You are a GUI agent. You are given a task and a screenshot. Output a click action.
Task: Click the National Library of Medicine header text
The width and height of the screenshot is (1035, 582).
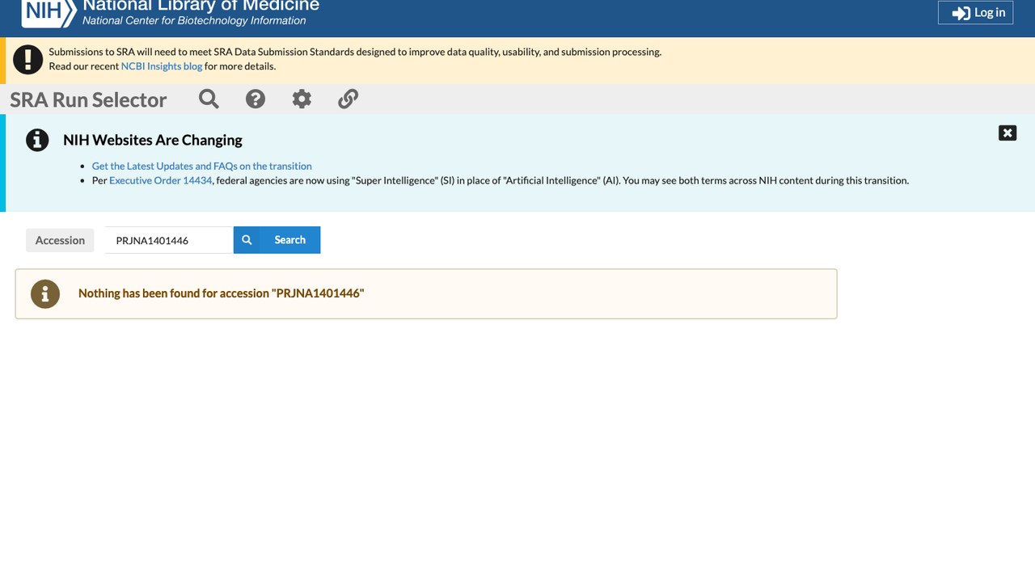click(x=201, y=6)
